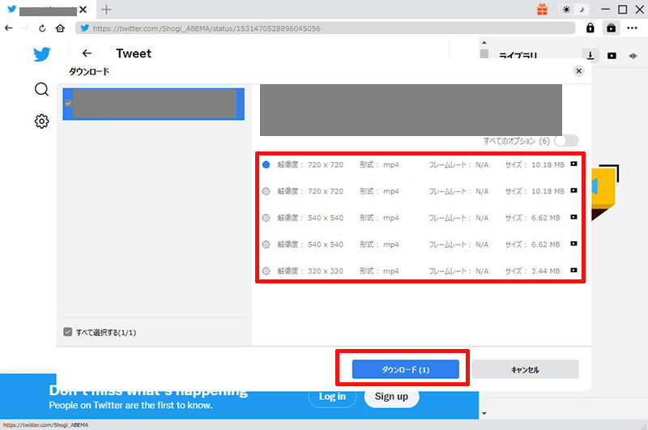Enable the すべてのオプション toggle switch
Screen dimensions: 648x430
pyautogui.click(x=566, y=140)
